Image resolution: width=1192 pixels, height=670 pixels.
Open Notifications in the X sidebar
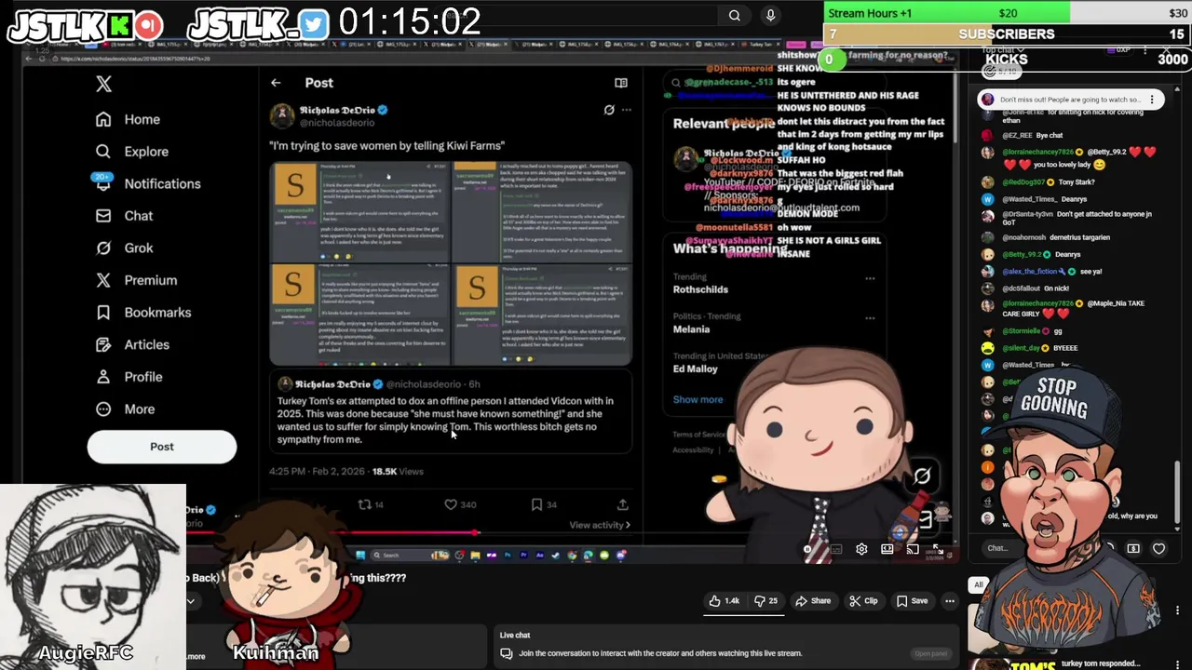pos(149,183)
